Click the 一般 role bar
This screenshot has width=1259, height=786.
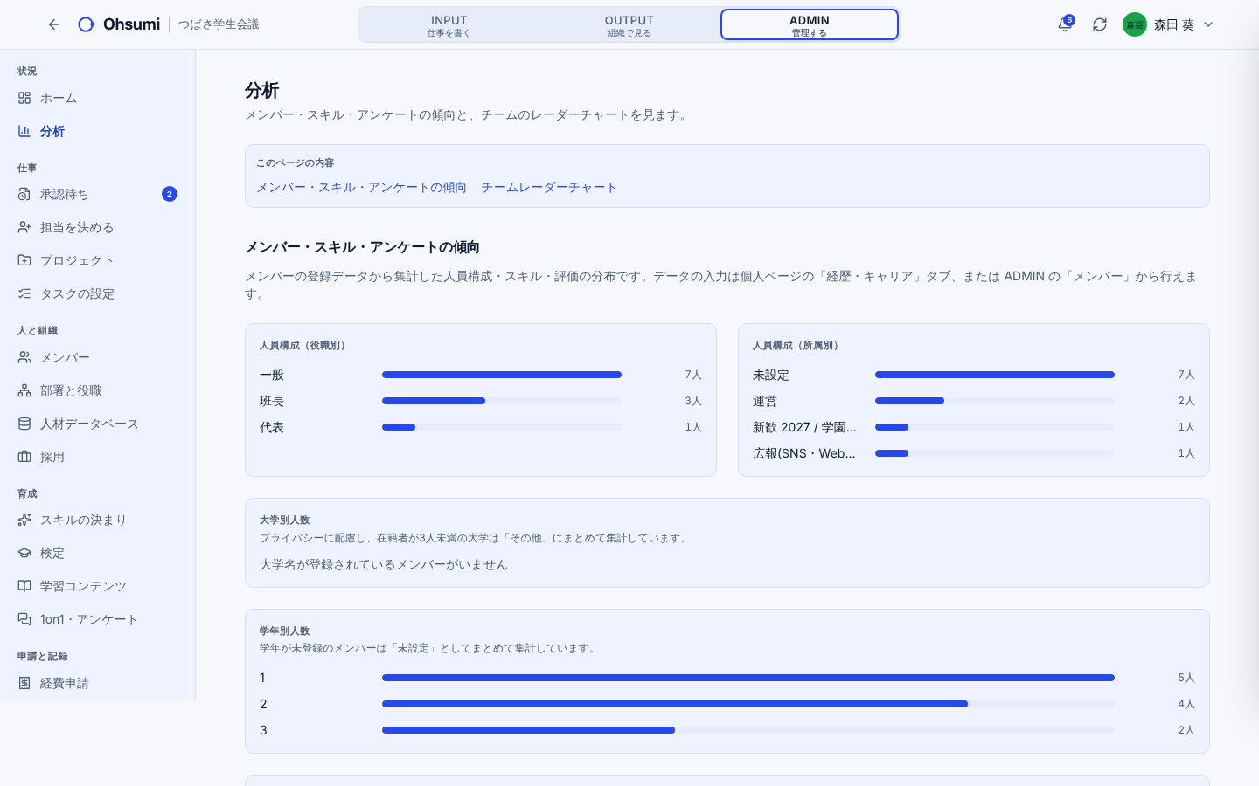tap(502, 375)
